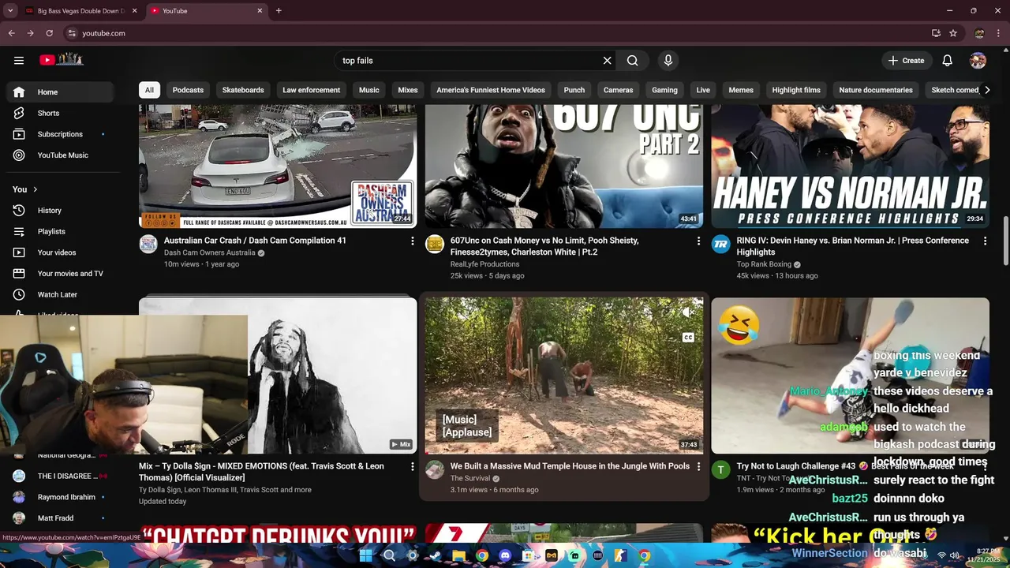Open options for Australian Car Crash video
Screen dimensions: 1010x568
[412, 241]
